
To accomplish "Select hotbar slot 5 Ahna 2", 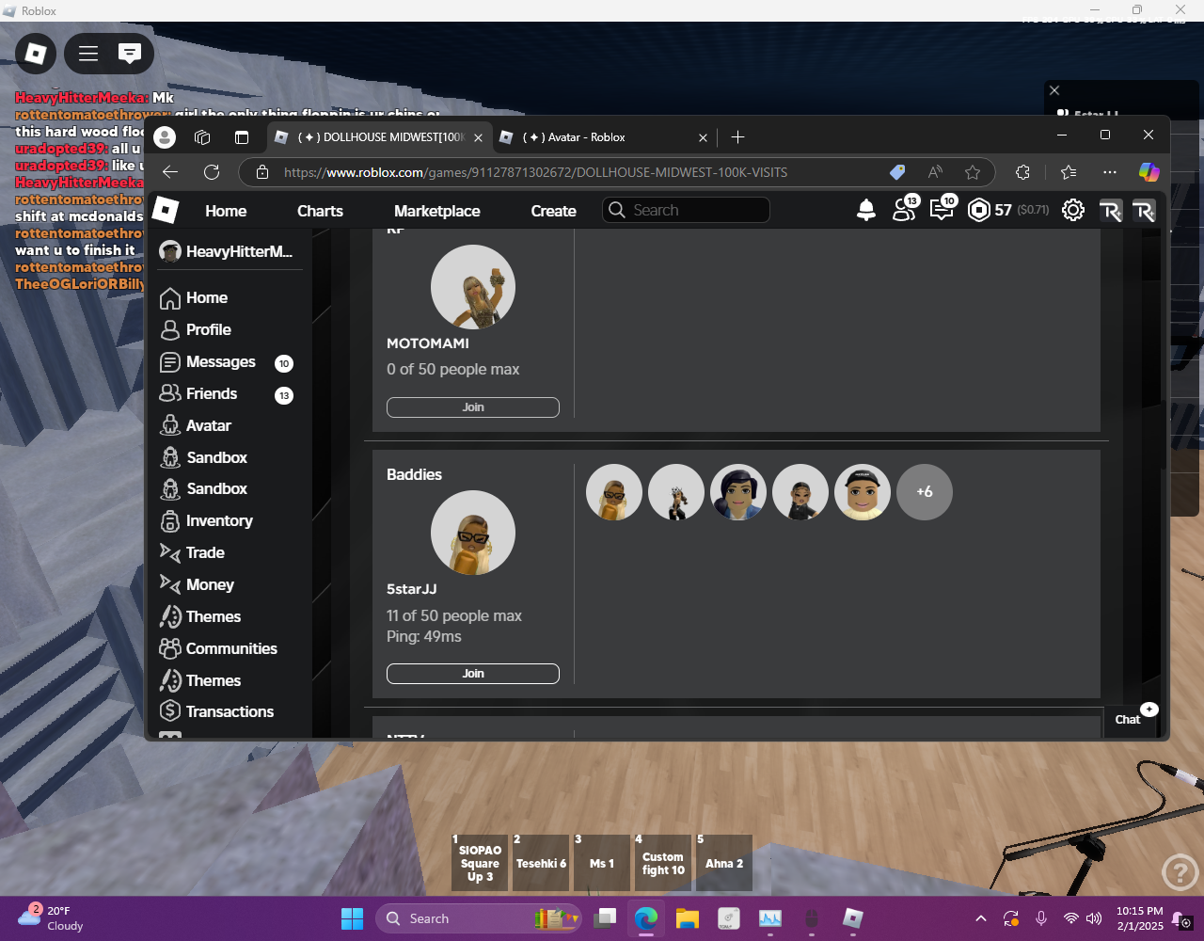I will tap(724, 863).
